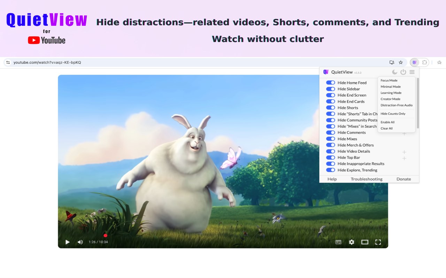Toggle Hide Shorts switch
The width and height of the screenshot is (446, 278).
point(330,108)
